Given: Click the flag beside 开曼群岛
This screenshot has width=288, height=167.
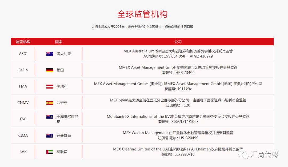Looking at the screenshot, I should (x=50, y=136).
